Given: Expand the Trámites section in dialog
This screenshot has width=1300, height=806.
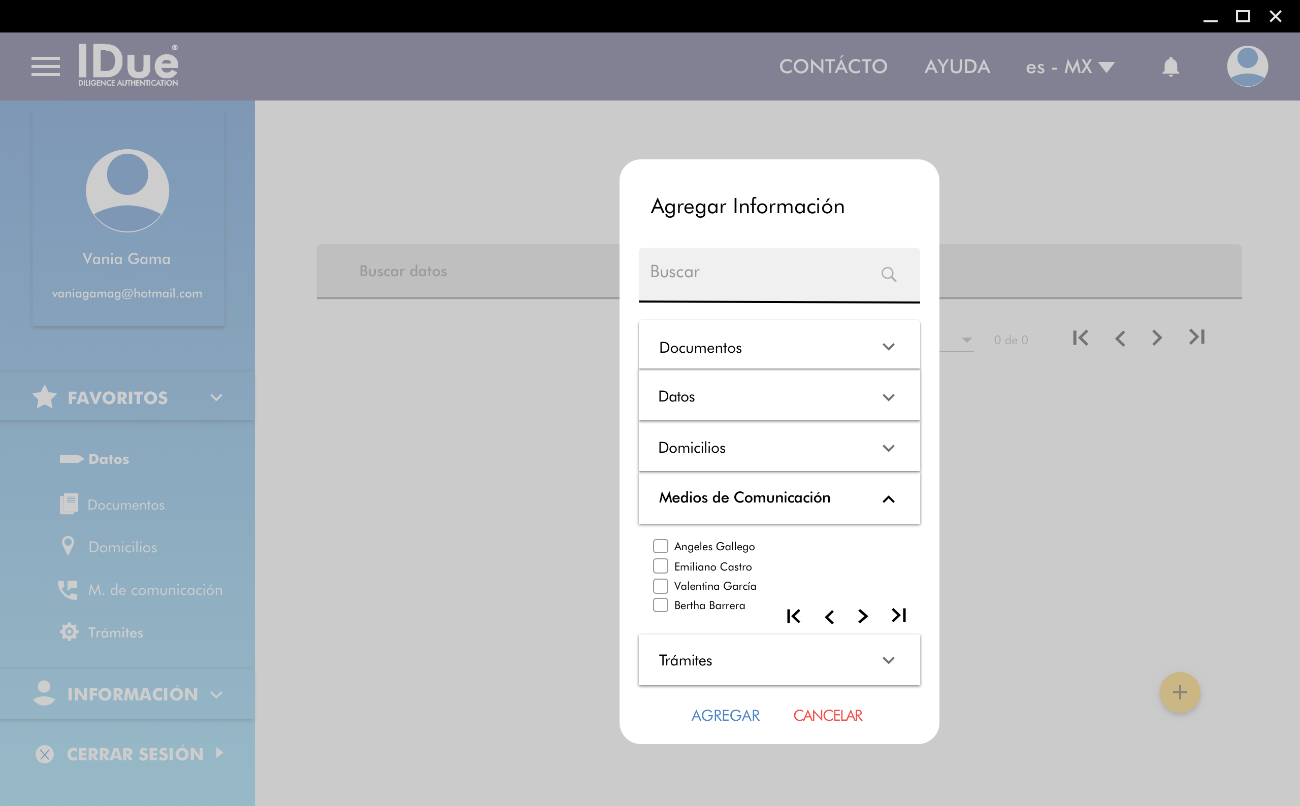Looking at the screenshot, I should tap(778, 660).
